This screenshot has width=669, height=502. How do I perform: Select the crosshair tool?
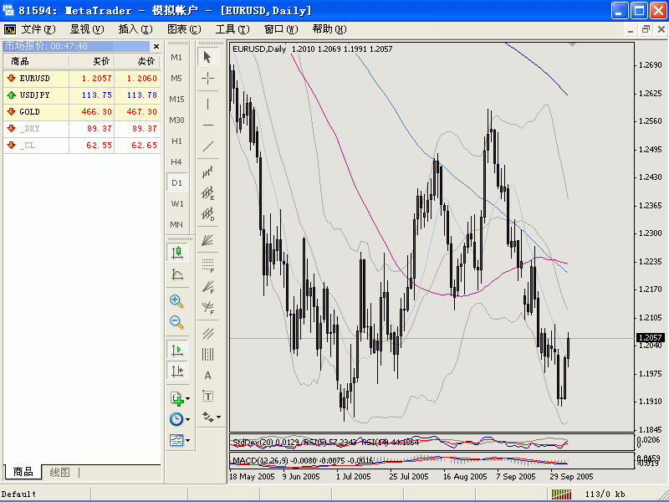[207, 78]
